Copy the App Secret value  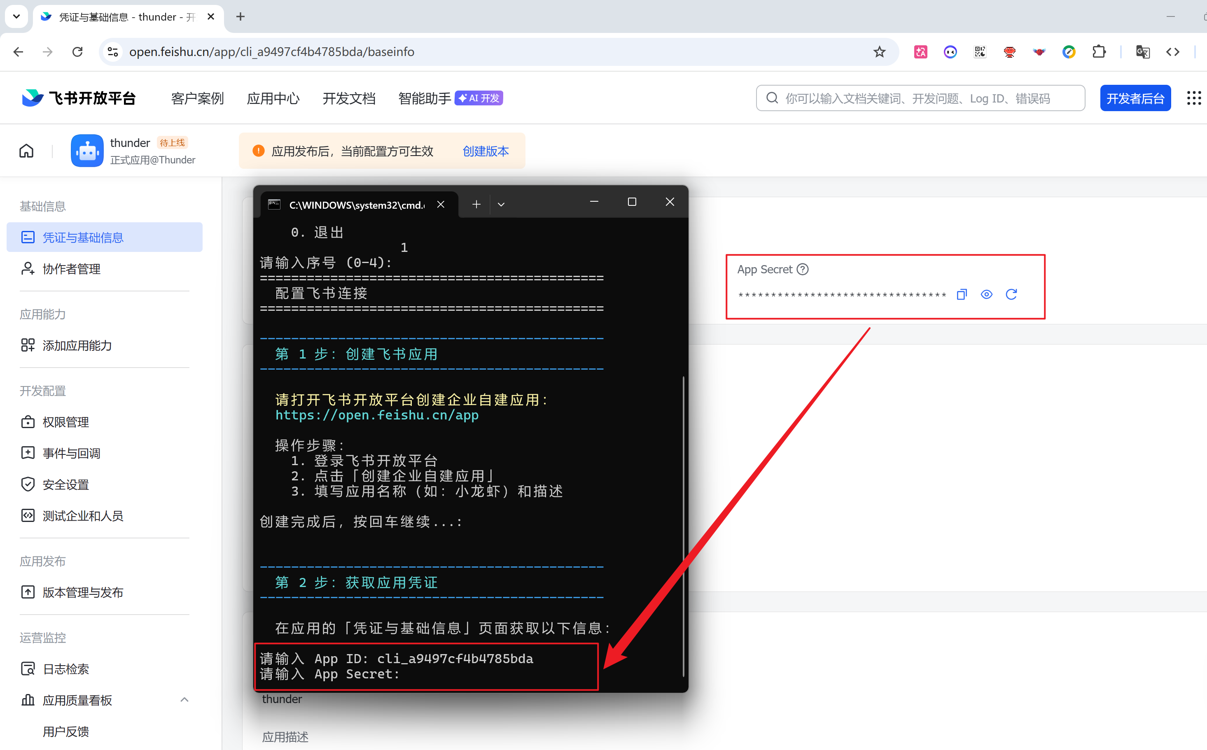point(962,295)
